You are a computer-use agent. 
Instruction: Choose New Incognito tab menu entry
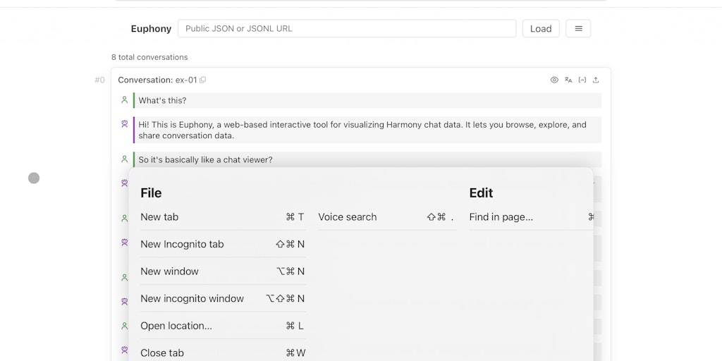pyautogui.click(x=222, y=244)
